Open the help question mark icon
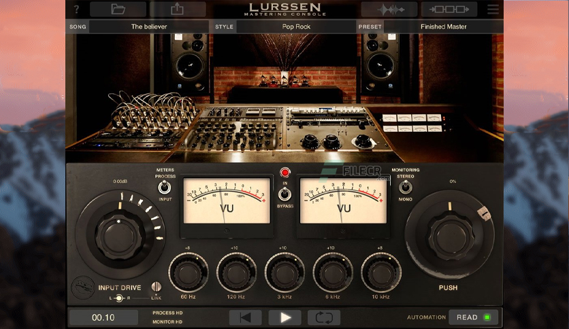Image resolution: width=569 pixels, height=329 pixels. pyautogui.click(x=76, y=9)
